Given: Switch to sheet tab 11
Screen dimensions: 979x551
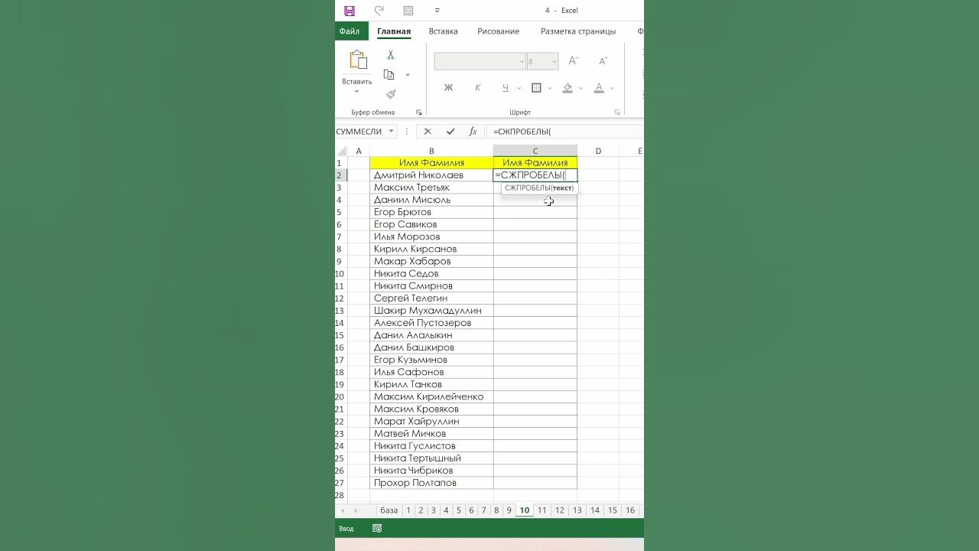Looking at the screenshot, I should 542,510.
